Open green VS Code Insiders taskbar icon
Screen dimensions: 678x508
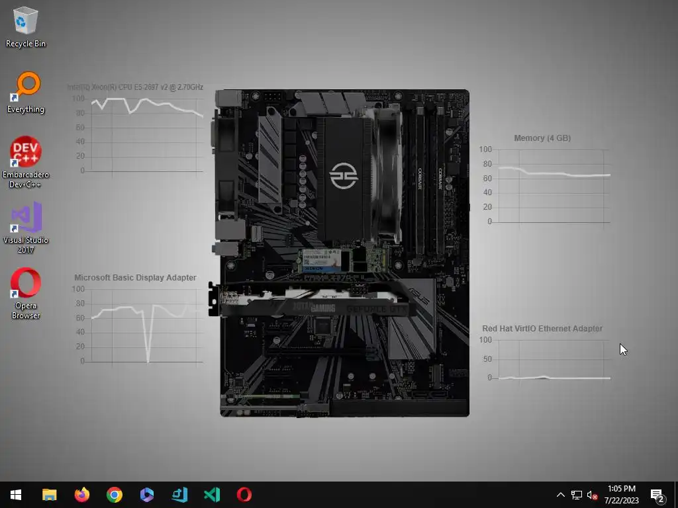(x=211, y=495)
